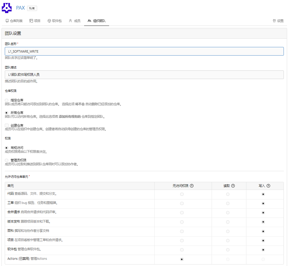Click help icon next to 写入 column
288x266 pixels.
[268, 186]
